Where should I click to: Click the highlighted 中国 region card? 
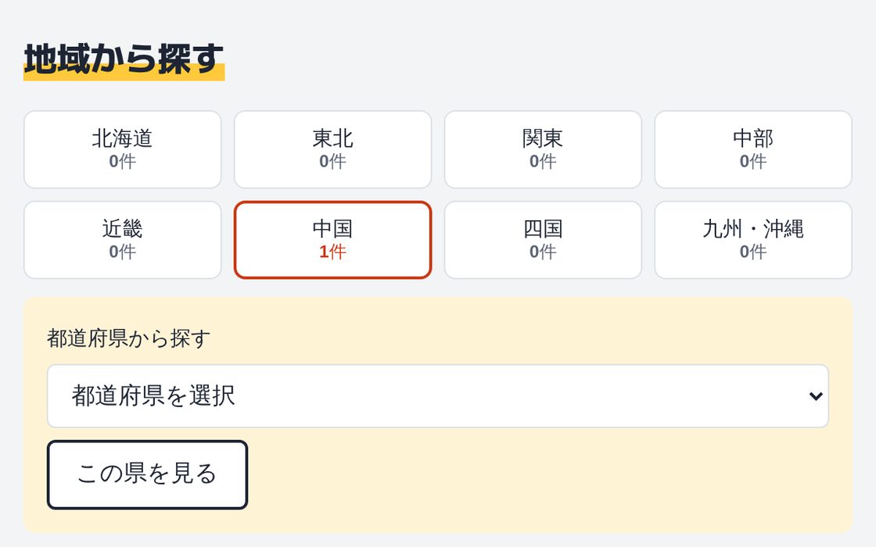[x=332, y=240]
